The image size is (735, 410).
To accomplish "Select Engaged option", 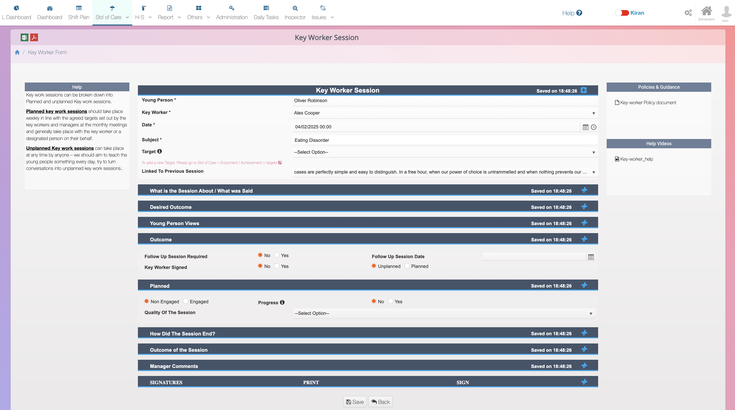I will (185, 301).
